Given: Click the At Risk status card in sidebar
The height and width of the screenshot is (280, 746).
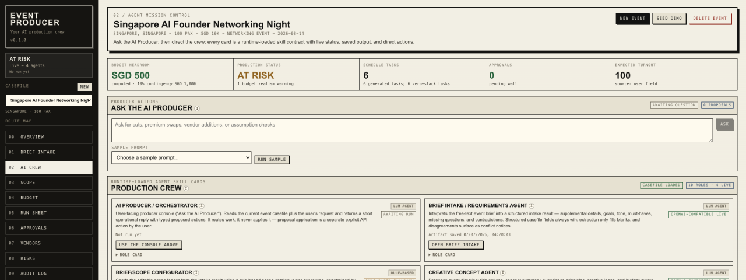Looking at the screenshot, I should [49, 65].
